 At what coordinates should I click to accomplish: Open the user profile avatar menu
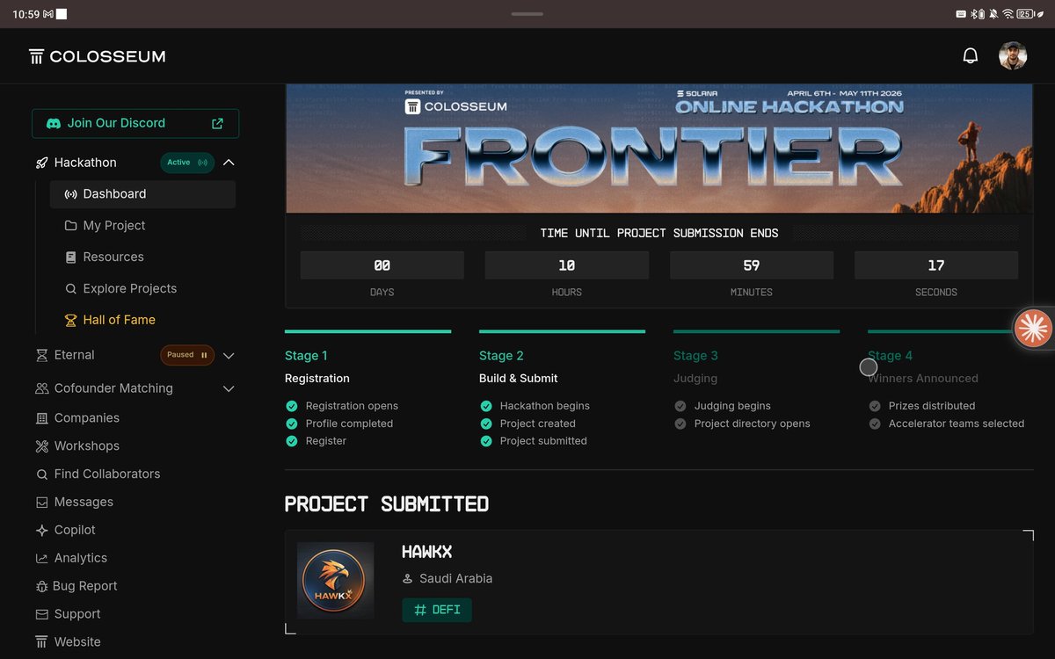point(1013,56)
